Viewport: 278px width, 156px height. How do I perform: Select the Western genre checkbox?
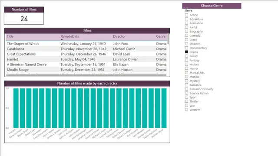186,110
